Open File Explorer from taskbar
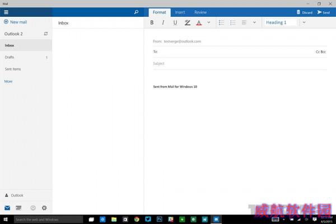This screenshot has width=336, height=224. 114,220
